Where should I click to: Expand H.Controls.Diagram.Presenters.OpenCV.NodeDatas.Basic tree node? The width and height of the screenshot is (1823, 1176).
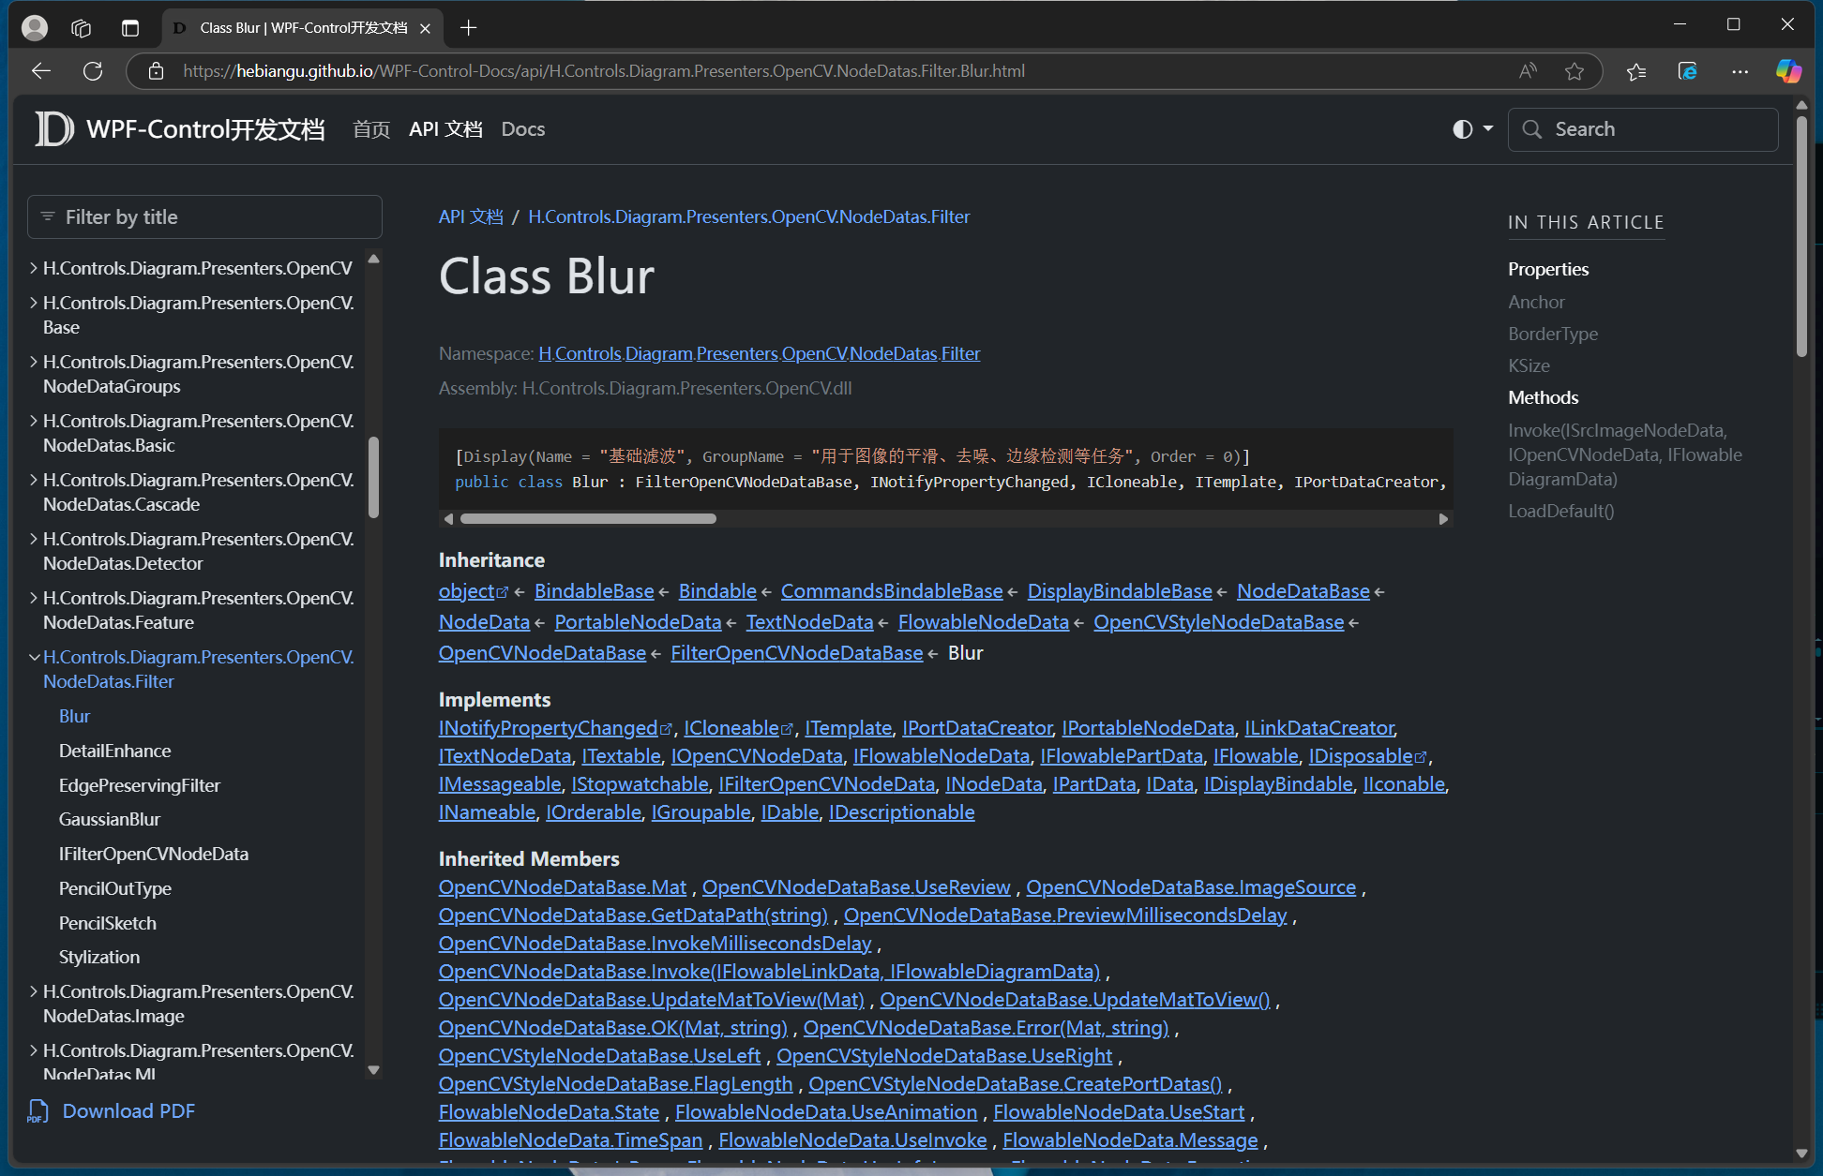[34, 421]
